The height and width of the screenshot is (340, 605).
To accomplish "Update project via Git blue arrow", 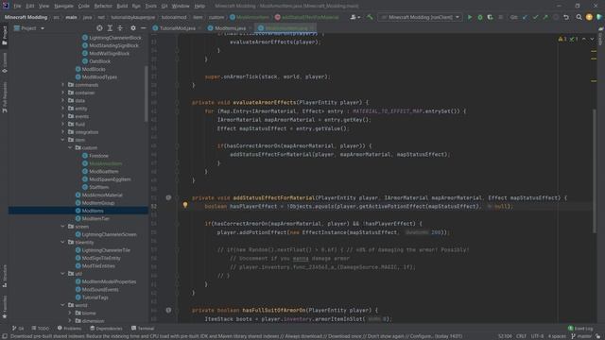I will (526, 17).
